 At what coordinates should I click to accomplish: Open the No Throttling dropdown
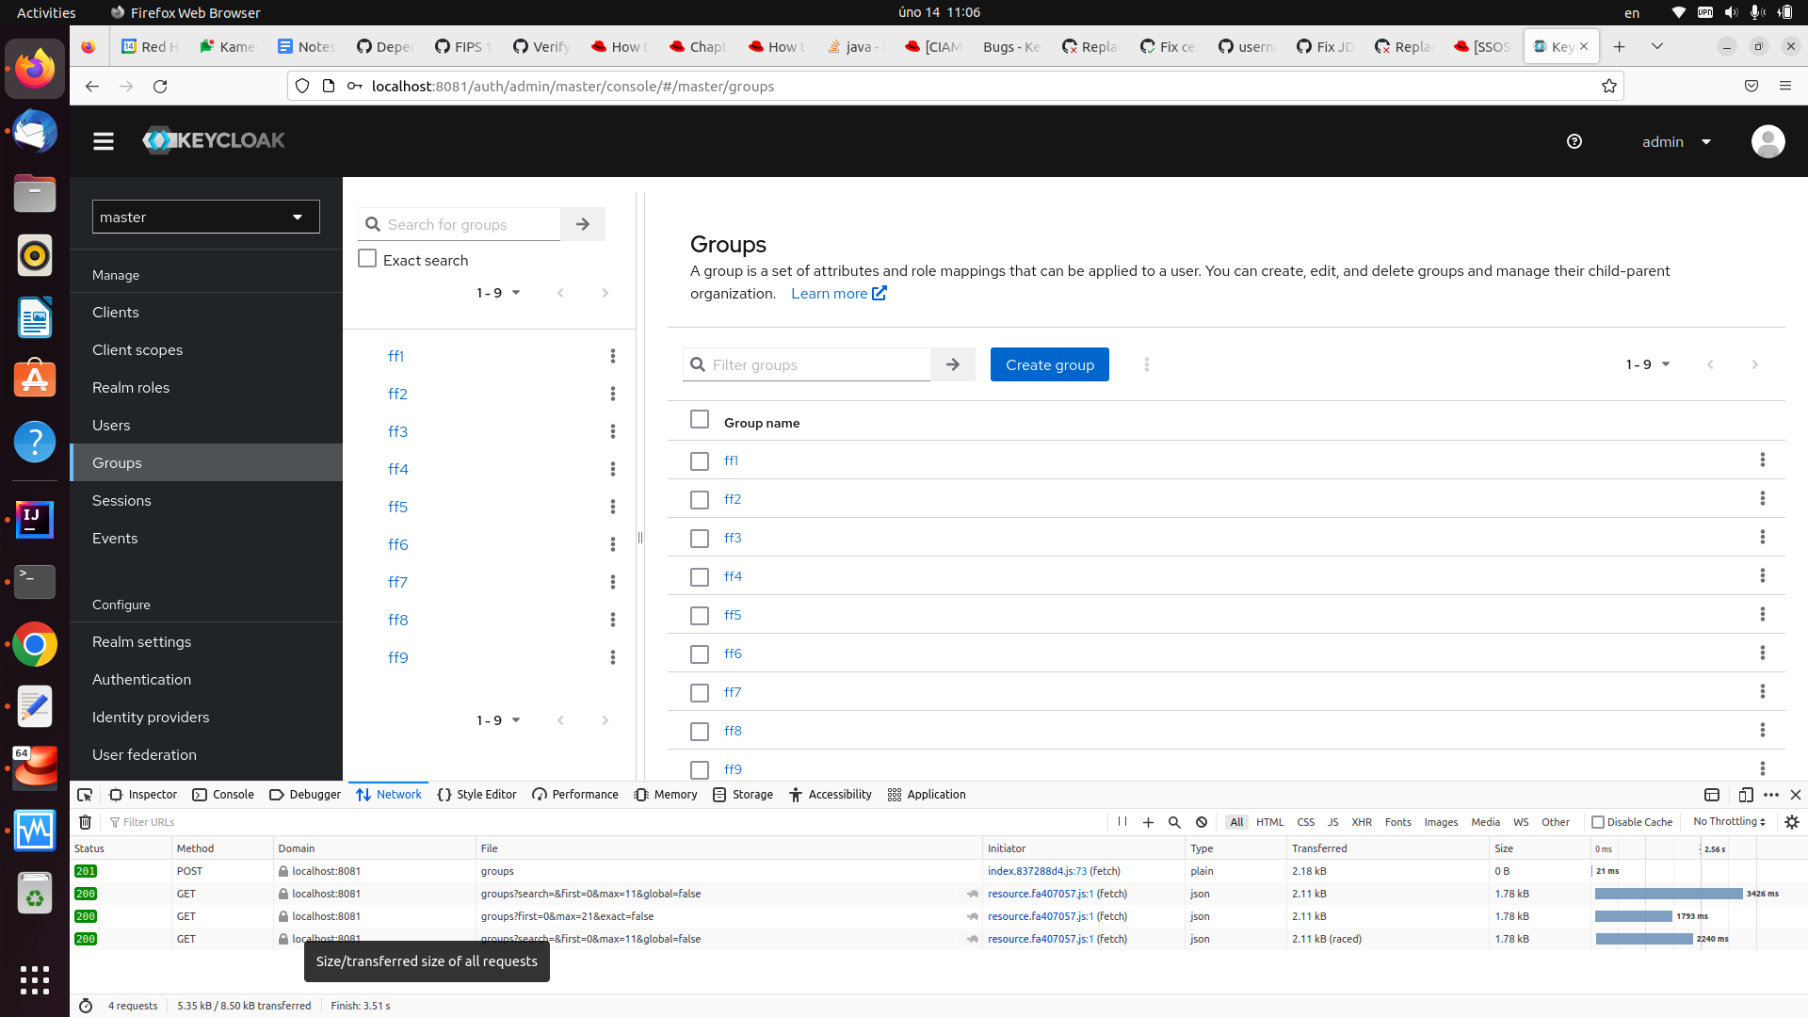1728,822
